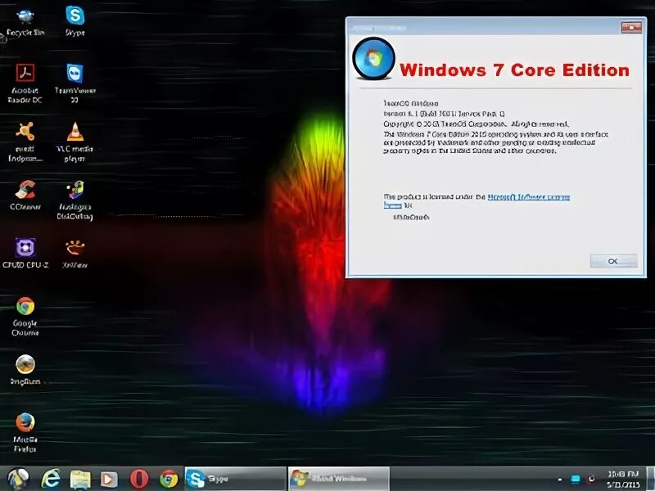Launch Skype from the desktop icon
The height and width of the screenshot is (491, 655).
[x=75, y=22]
